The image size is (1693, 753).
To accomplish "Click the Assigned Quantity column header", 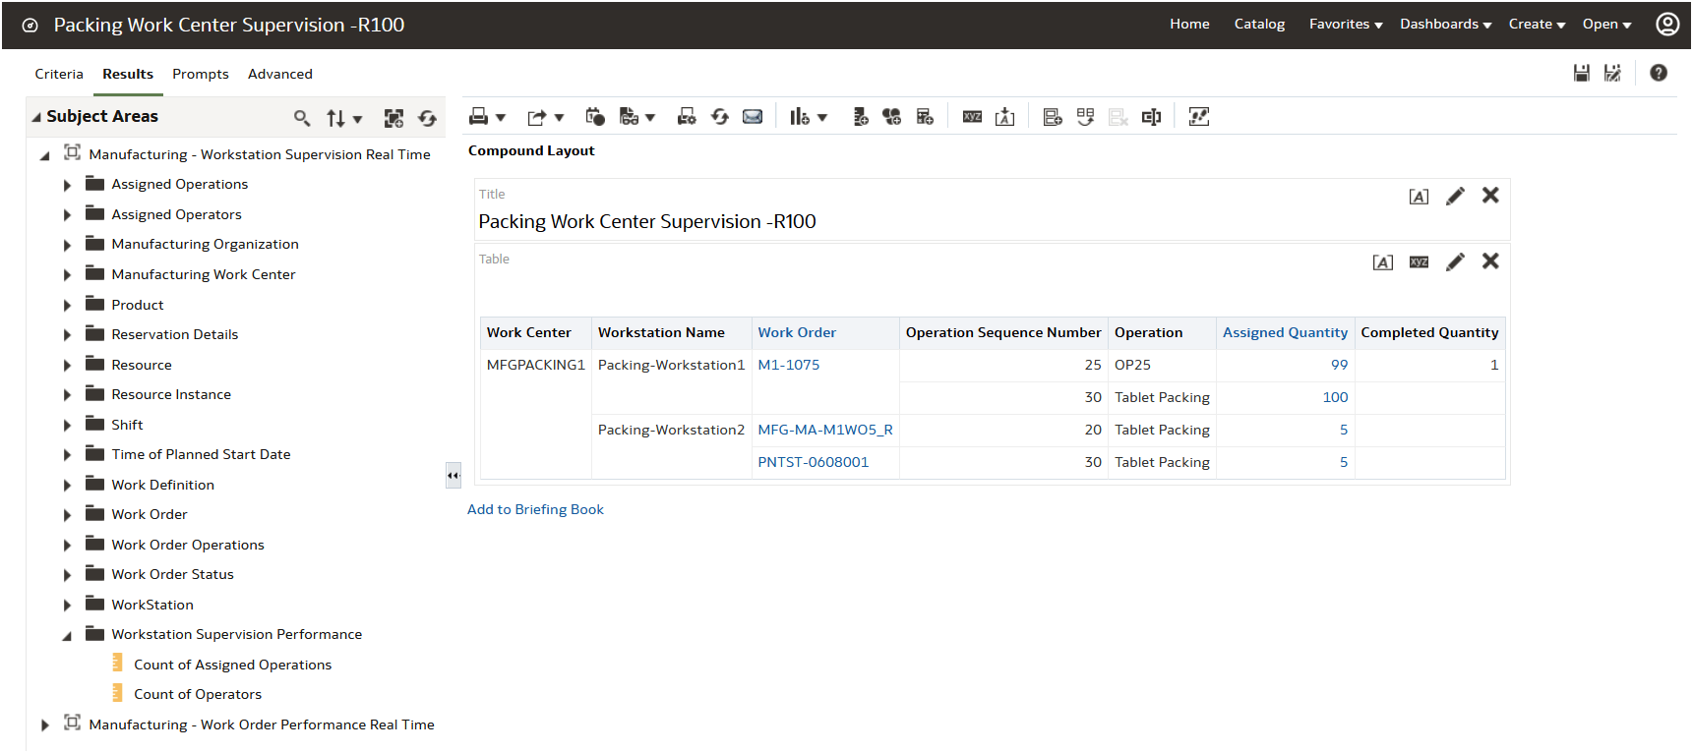I will point(1285,332).
